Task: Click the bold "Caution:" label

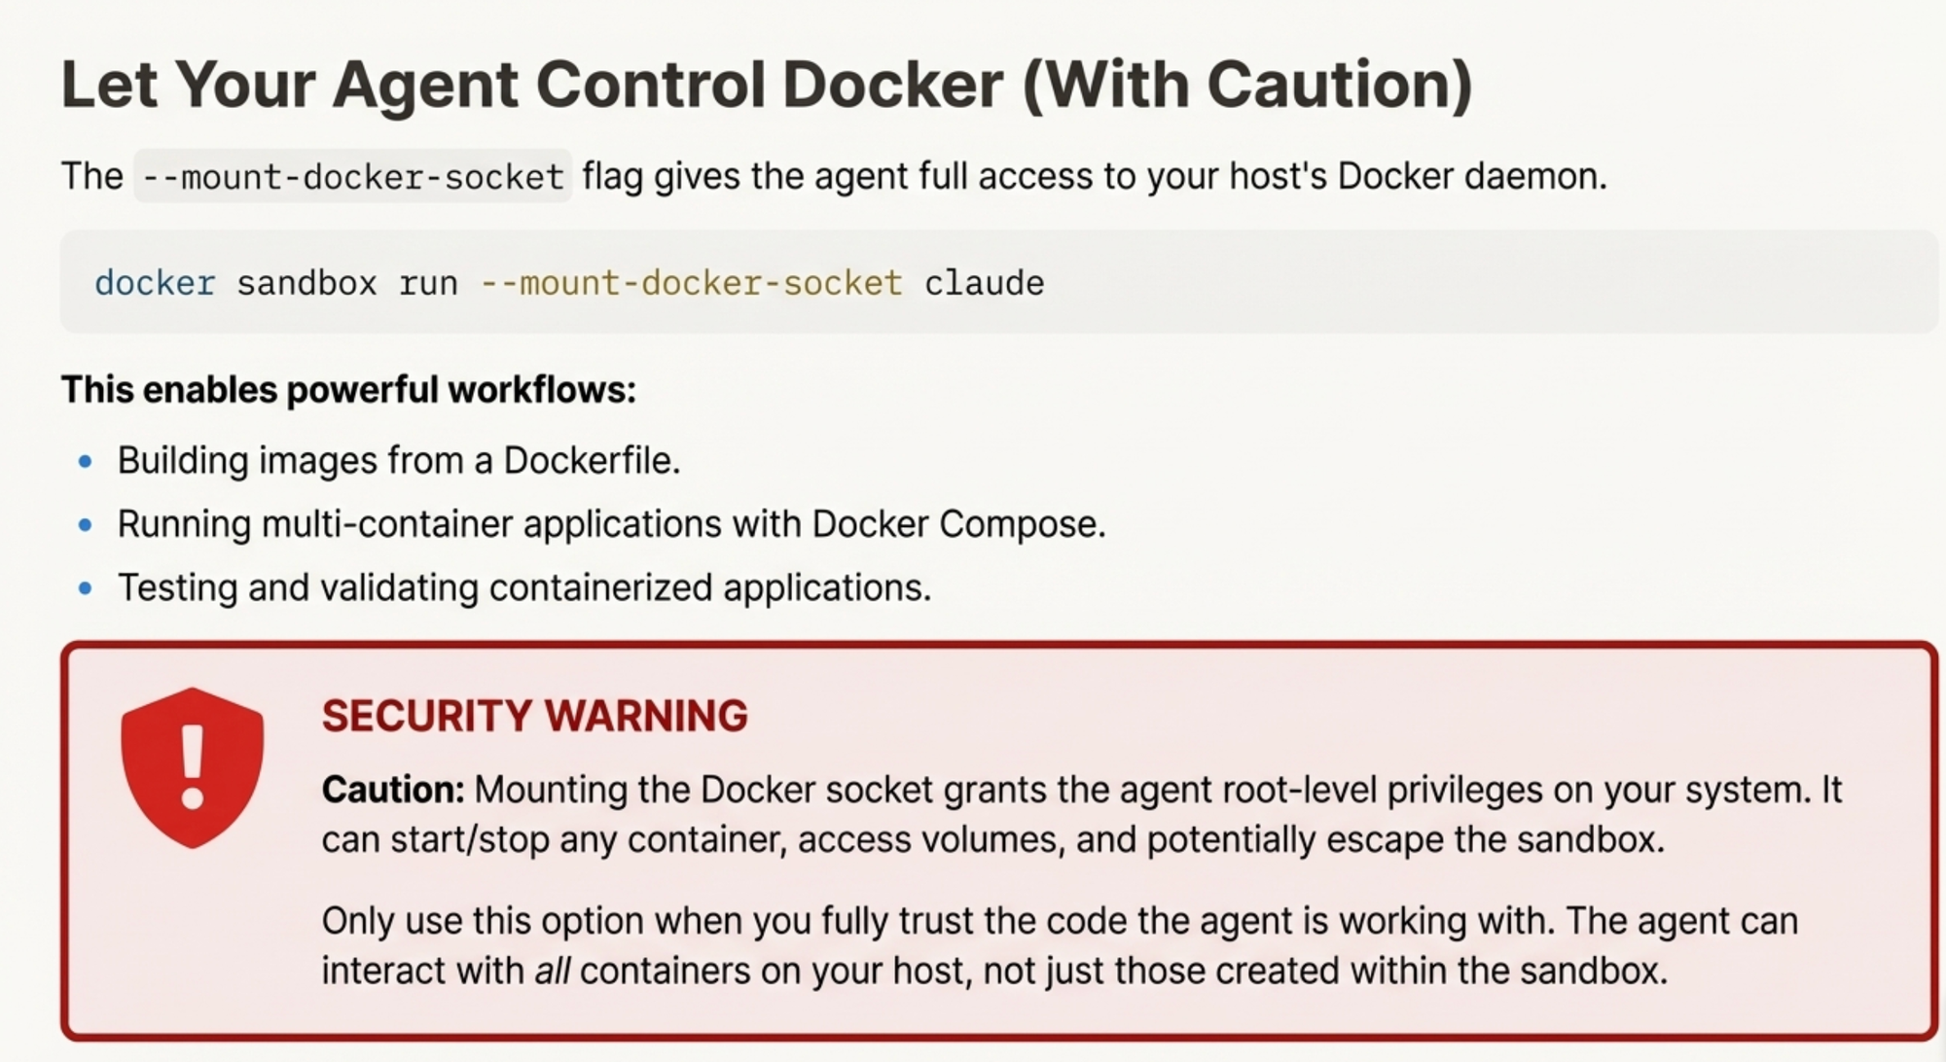Action: point(393,790)
